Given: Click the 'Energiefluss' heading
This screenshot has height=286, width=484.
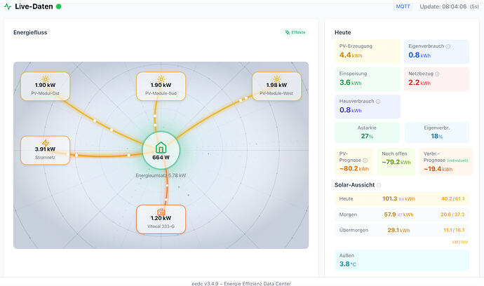Looking at the screenshot, I should tap(30, 32).
